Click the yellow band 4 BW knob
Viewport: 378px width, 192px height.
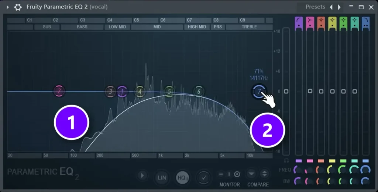[x=332, y=181]
